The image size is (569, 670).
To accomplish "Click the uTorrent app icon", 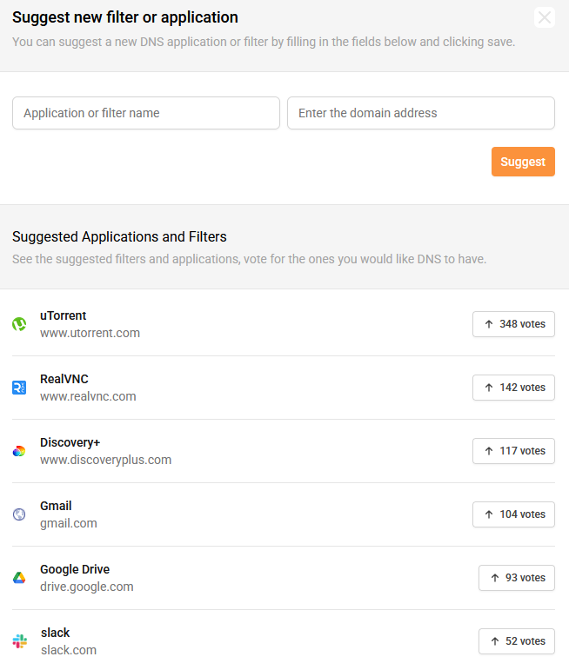I will pos(19,324).
